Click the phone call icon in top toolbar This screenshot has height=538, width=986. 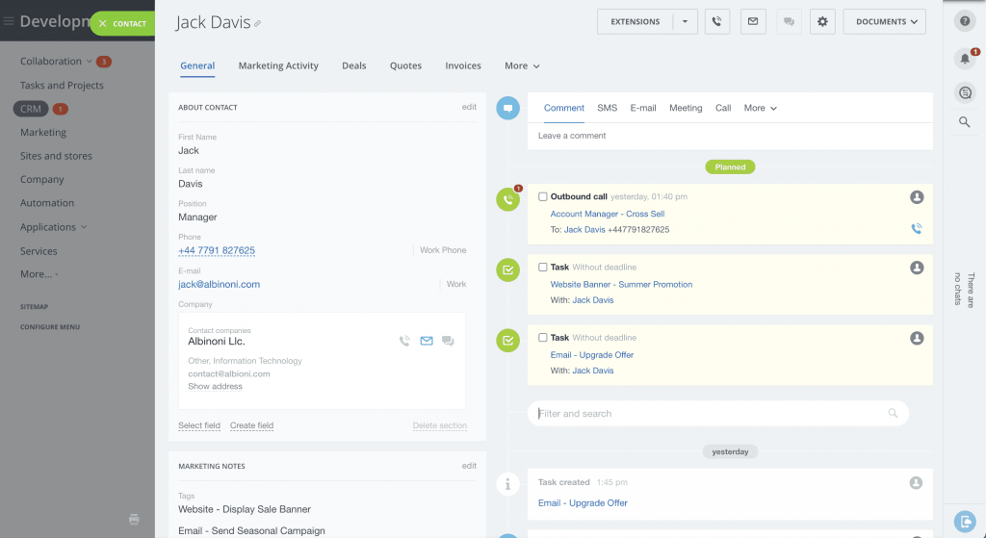pos(716,21)
